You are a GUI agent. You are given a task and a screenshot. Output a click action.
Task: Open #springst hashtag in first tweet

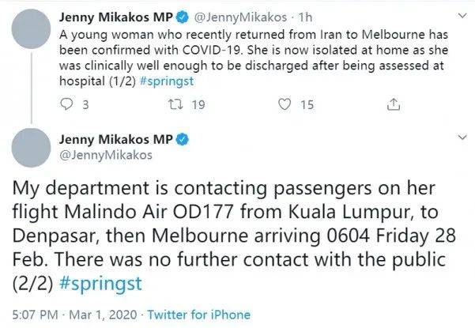point(167,81)
